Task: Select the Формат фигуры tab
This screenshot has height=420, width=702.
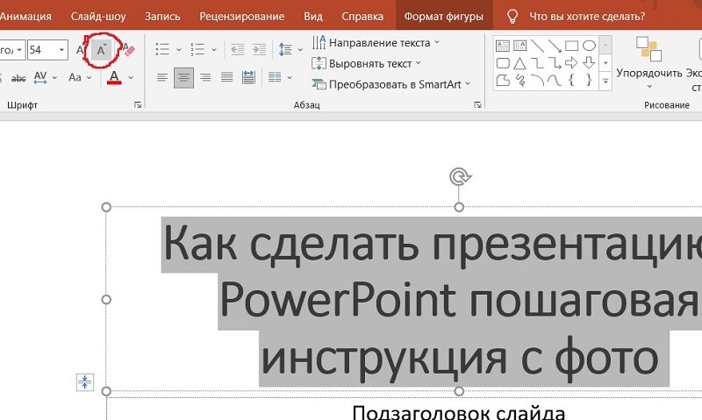Action: click(x=444, y=17)
